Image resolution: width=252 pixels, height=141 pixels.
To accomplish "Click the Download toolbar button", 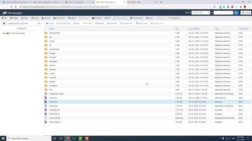I will point(59,18).
